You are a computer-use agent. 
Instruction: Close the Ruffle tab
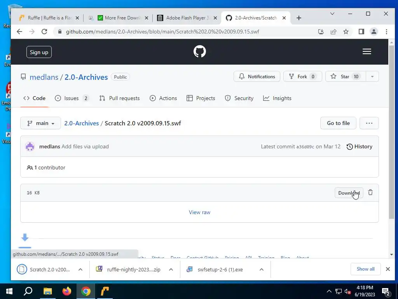[77, 18]
